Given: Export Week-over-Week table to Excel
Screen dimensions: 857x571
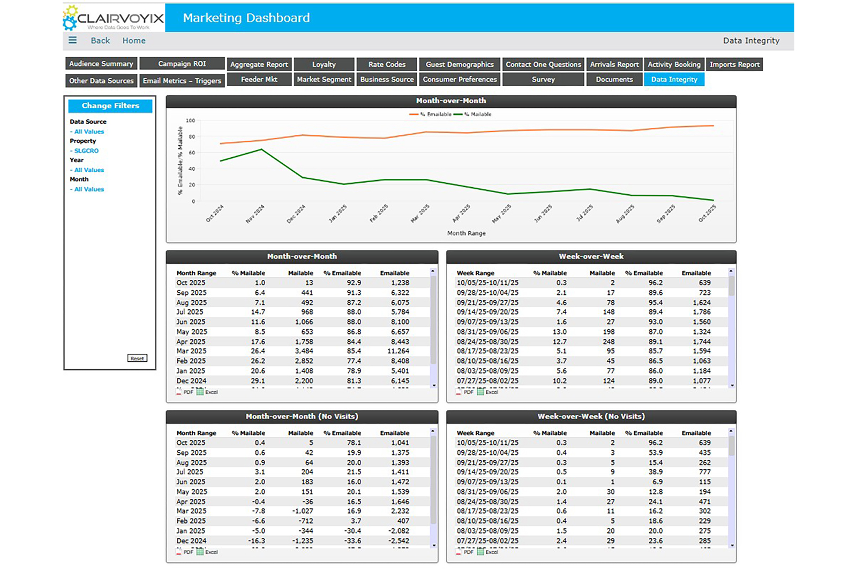Looking at the screenshot, I should (487, 392).
